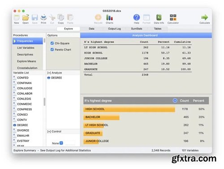Click the 2,348 Records status text
This screenshot has height=169, width=224.
161,150
